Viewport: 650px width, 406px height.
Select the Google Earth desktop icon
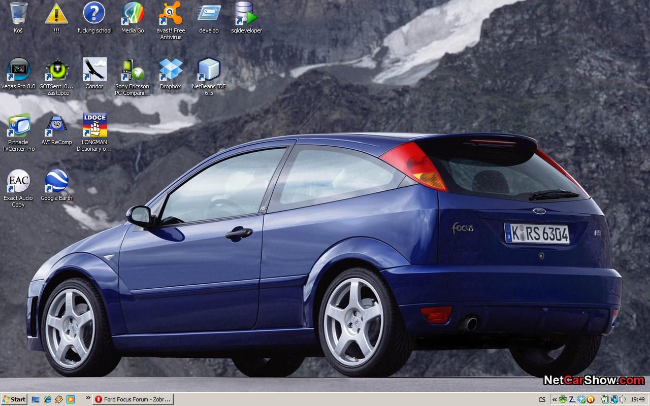tap(56, 181)
